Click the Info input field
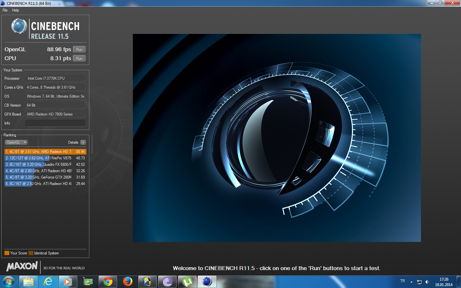 (55, 123)
